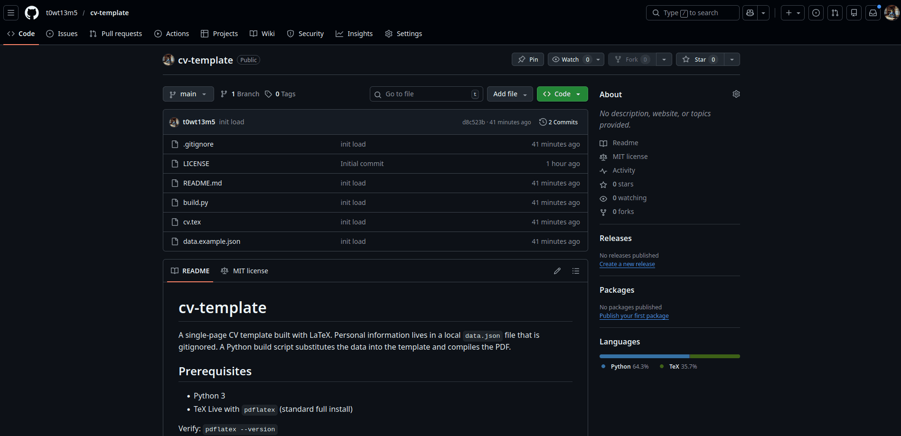The width and height of the screenshot is (901, 436).
Task: Open repository About settings gear
Action: (736, 94)
